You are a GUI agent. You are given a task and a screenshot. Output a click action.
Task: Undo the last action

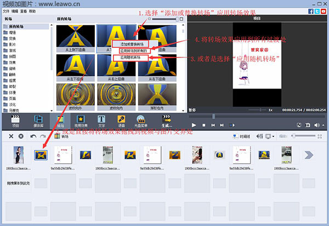click(33, 136)
